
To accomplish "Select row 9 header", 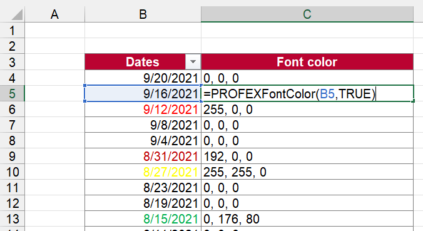I will pyautogui.click(x=12, y=156).
